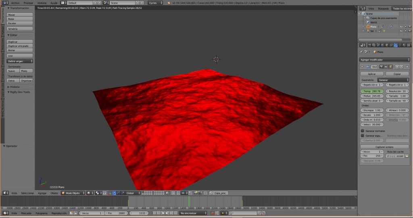Open the file browser icon for cache path
This screenshot has width=413, height=218.
pyautogui.click(x=407, y=156)
